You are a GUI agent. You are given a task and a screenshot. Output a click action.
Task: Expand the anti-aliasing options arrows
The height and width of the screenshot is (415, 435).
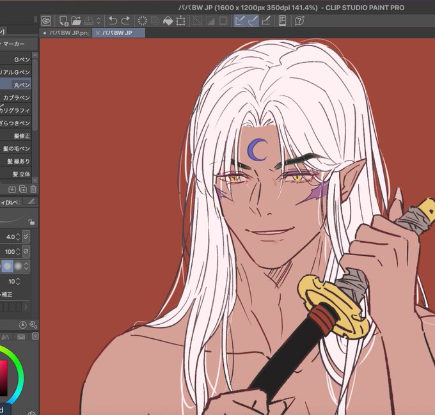26,266
